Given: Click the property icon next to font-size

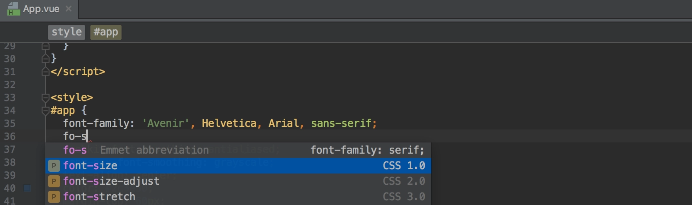Looking at the screenshot, I should tap(54, 166).
